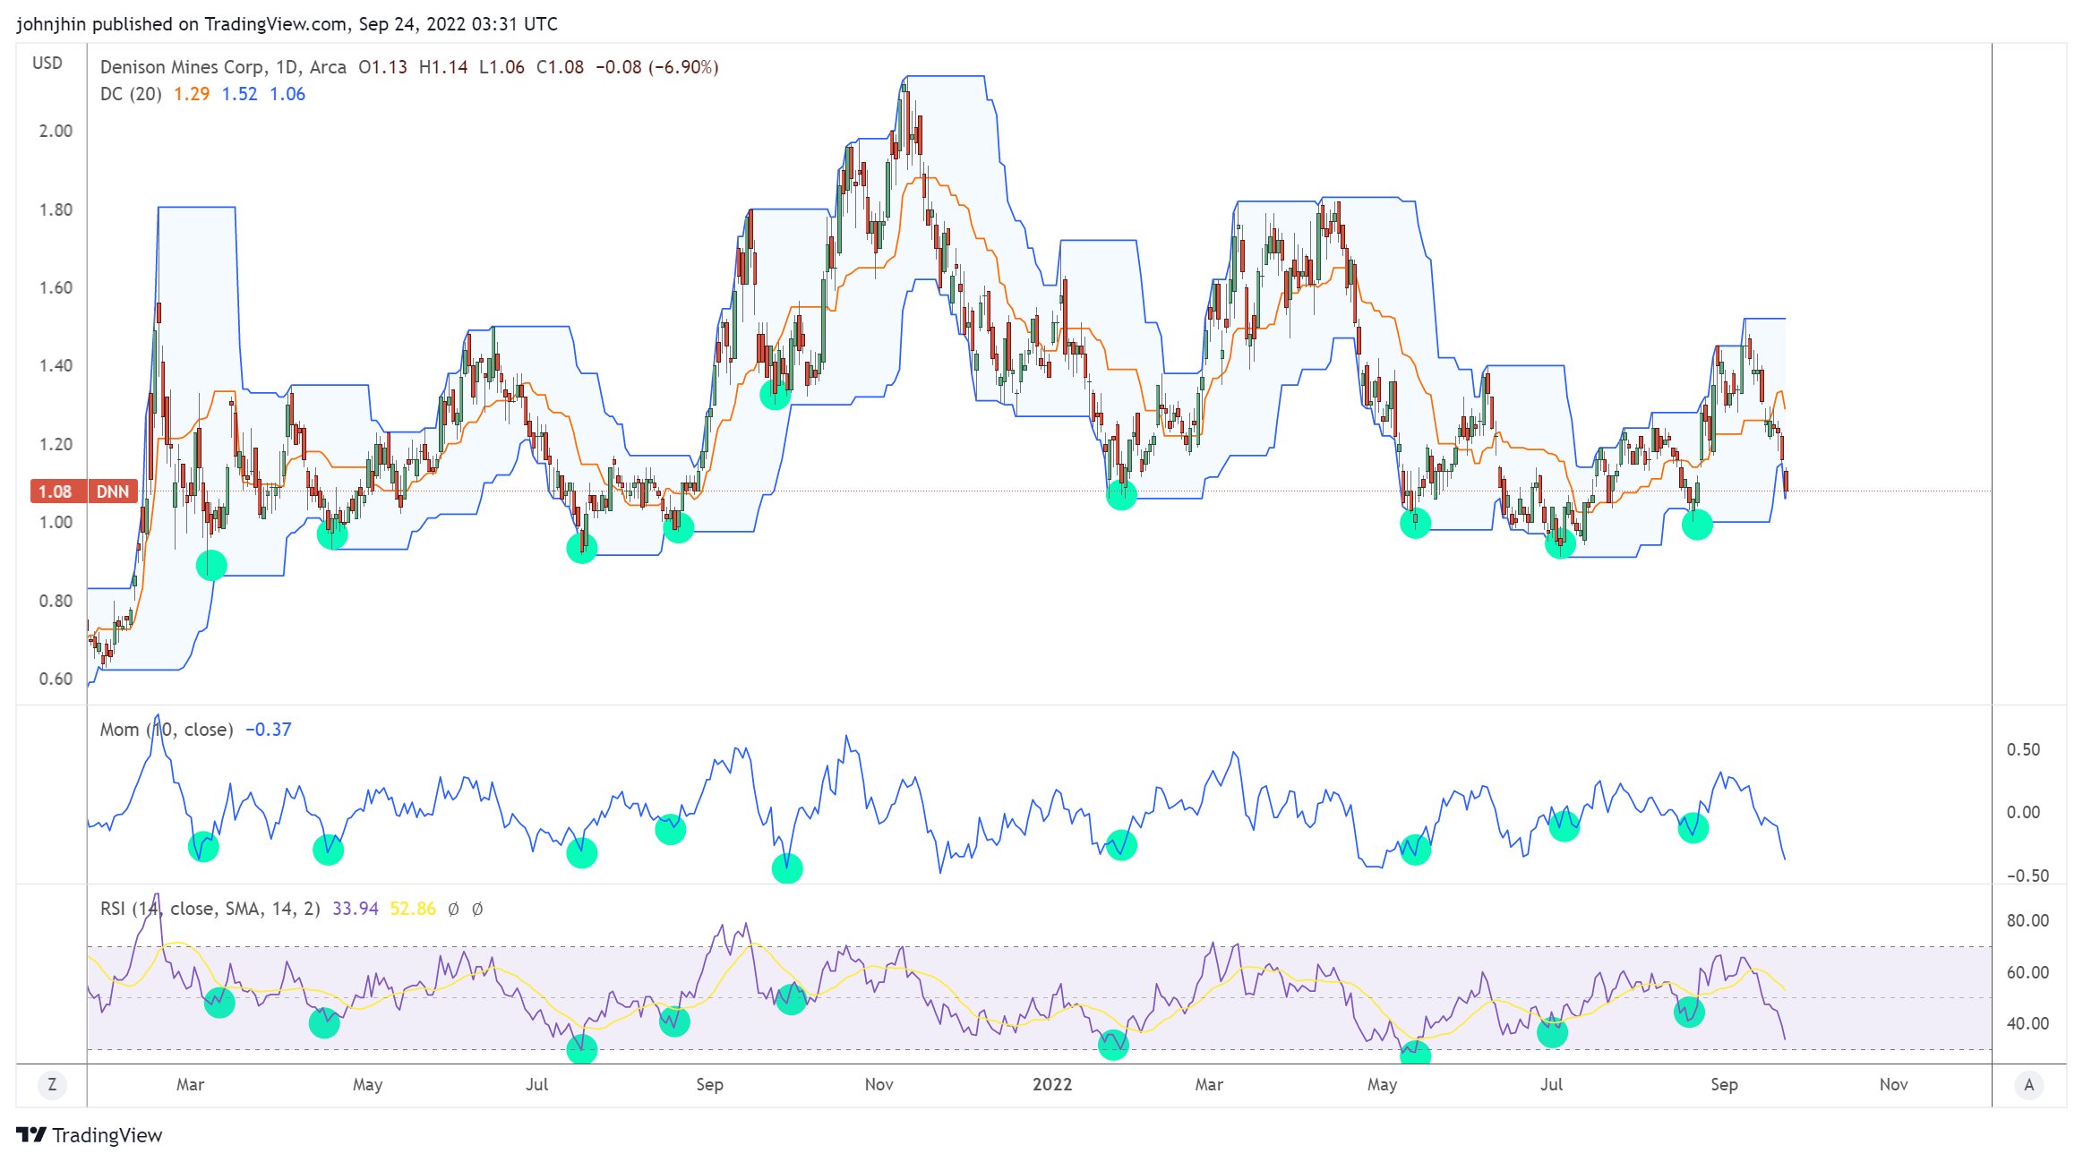Select the DC (20) indicator legend
The height and width of the screenshot is (1162, 2083).
(131, 94)
